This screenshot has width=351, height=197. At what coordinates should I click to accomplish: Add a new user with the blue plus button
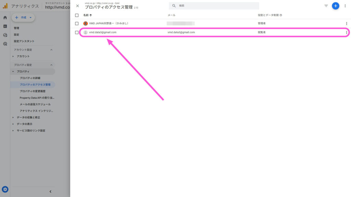(x=336, y=6)
